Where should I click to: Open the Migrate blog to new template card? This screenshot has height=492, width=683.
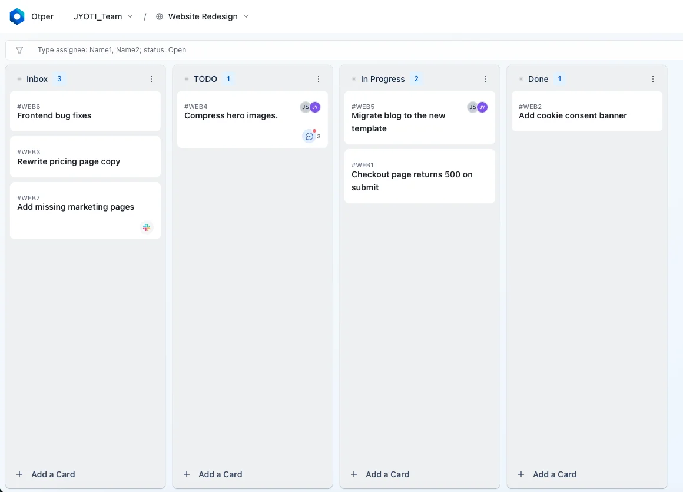[x=420, y=118]
